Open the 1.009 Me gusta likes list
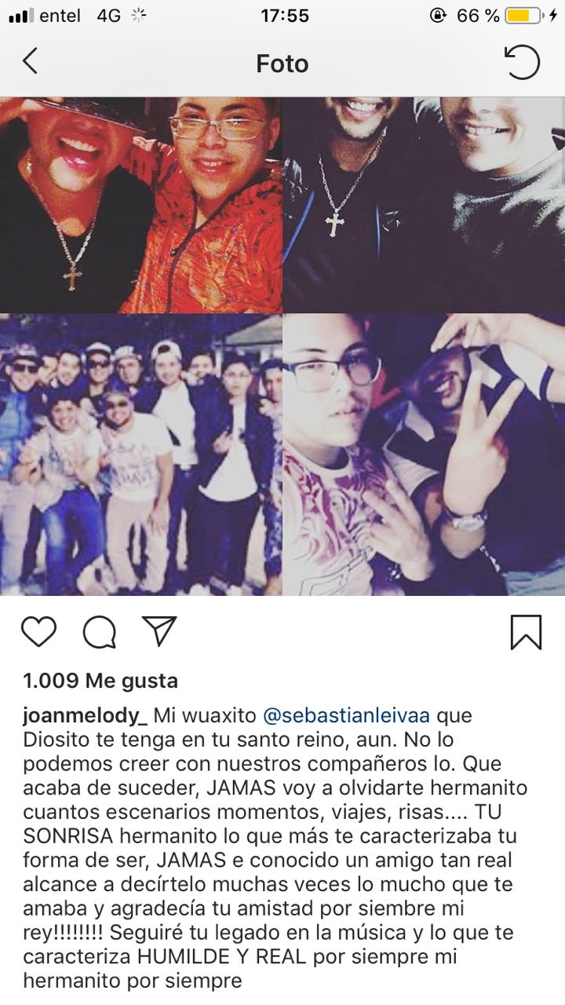Image resolution: width=565 pixels, height=1005 pixels. [x=100, y=681]
